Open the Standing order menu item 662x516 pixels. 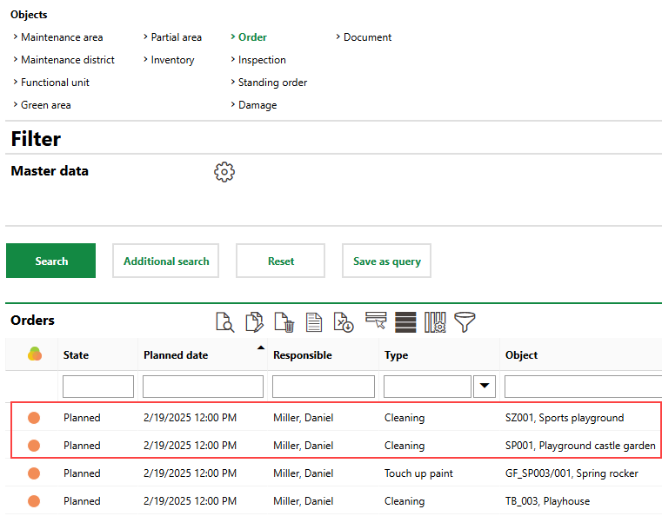(x=272, y=83)
